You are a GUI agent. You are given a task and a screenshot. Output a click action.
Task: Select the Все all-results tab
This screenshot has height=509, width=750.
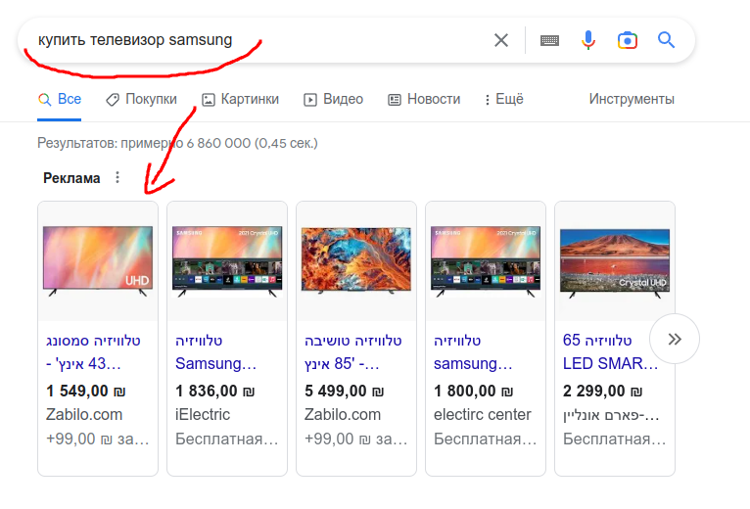[60, 99]
